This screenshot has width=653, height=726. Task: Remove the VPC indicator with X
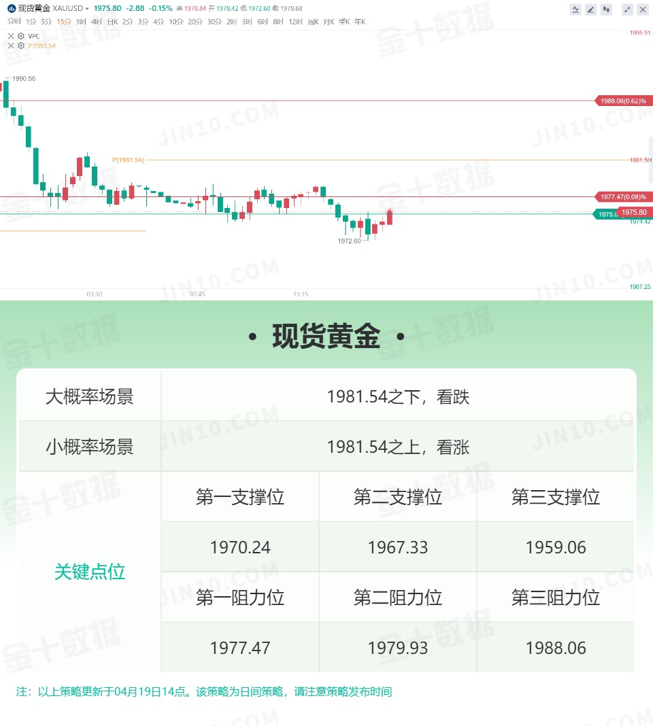11,35
